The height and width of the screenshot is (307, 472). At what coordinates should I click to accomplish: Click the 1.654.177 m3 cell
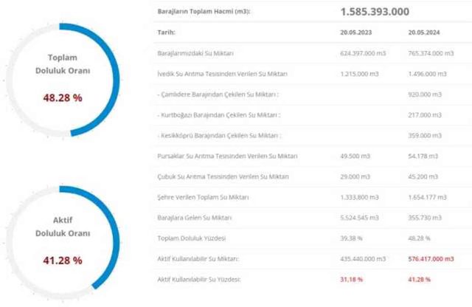427,197
